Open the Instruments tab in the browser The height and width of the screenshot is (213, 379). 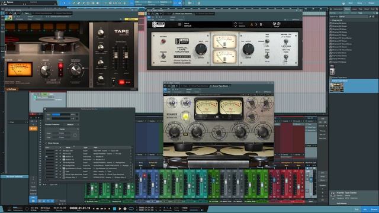[x=338, y=9]
